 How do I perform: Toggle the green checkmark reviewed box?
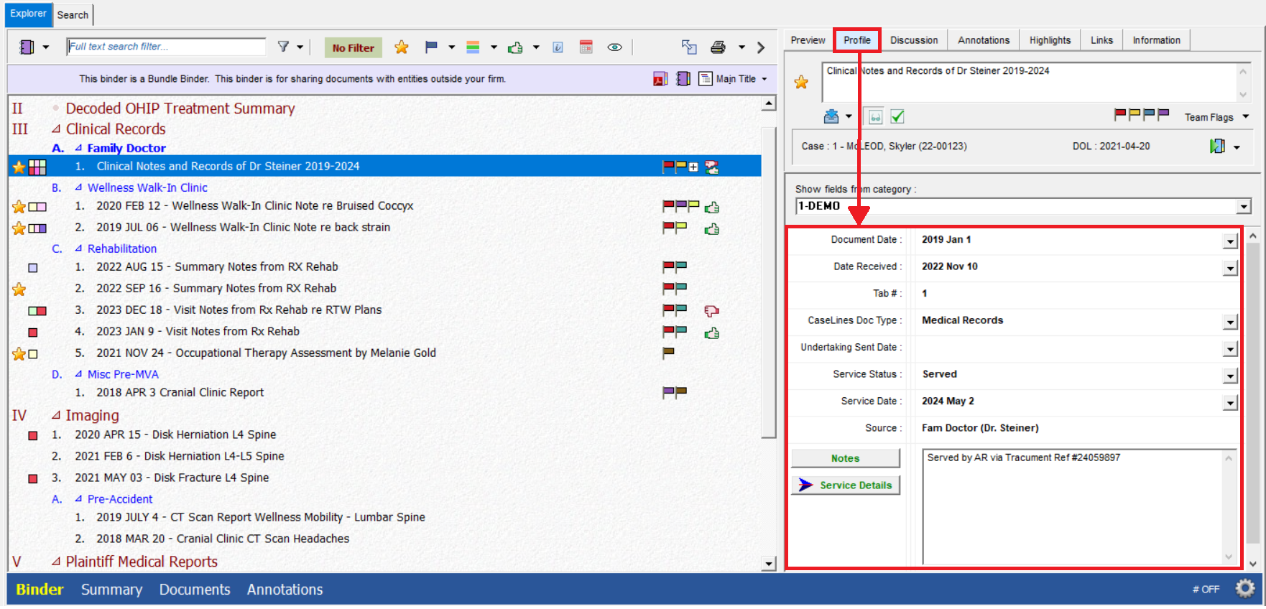pyautogui.click(x=897, y=116)
